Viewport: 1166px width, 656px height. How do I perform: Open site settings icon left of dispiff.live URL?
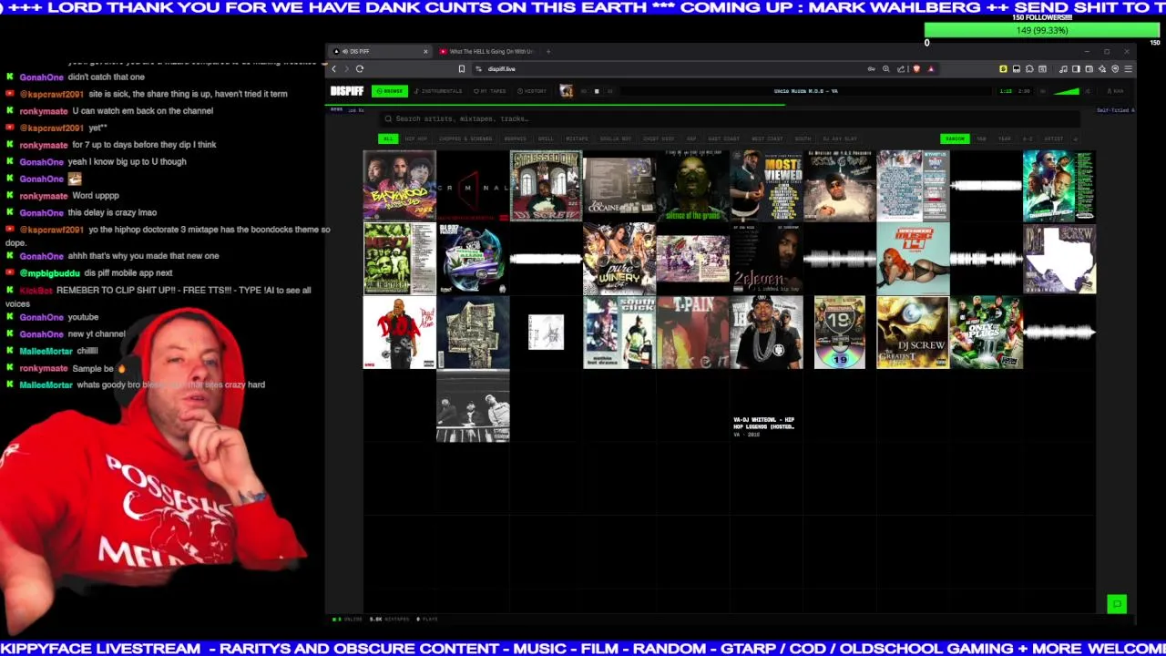478,69
